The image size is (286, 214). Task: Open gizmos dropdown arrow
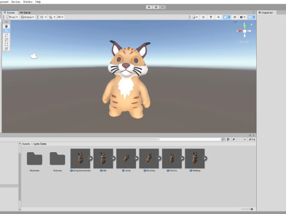click(x=254, y=17)
